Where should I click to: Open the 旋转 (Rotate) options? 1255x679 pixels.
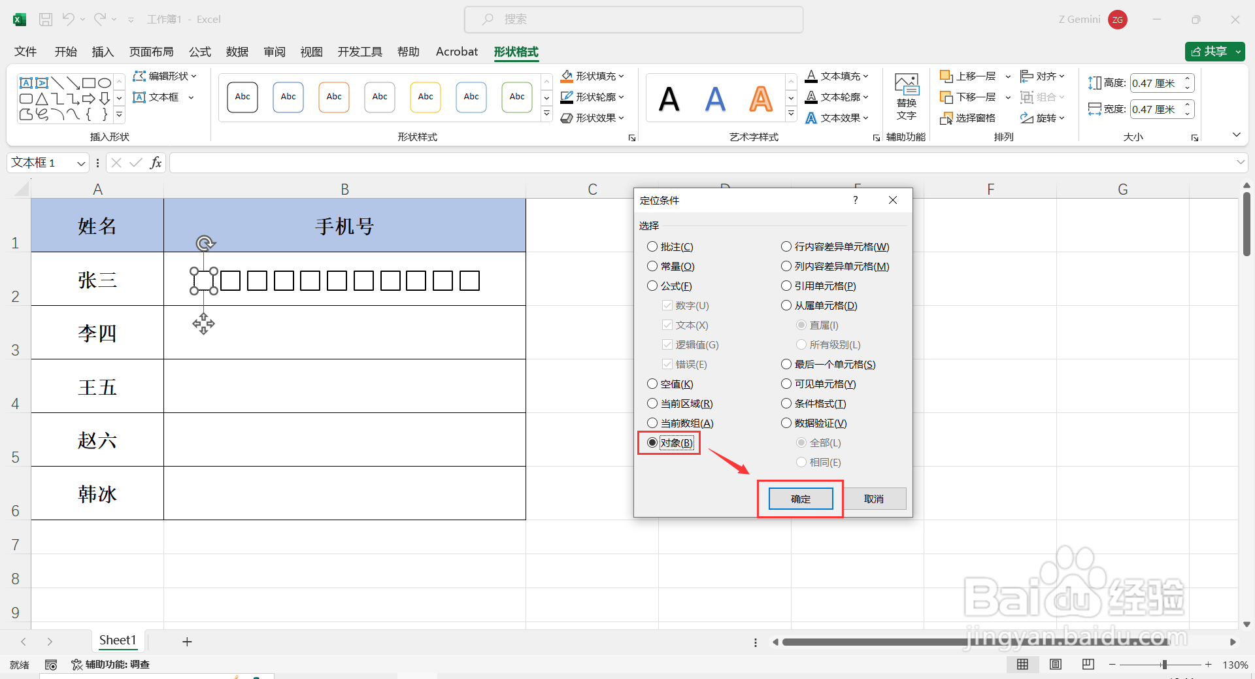coord(1043,118)
